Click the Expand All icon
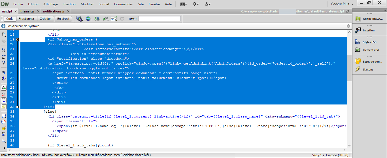 pos(4,63)
